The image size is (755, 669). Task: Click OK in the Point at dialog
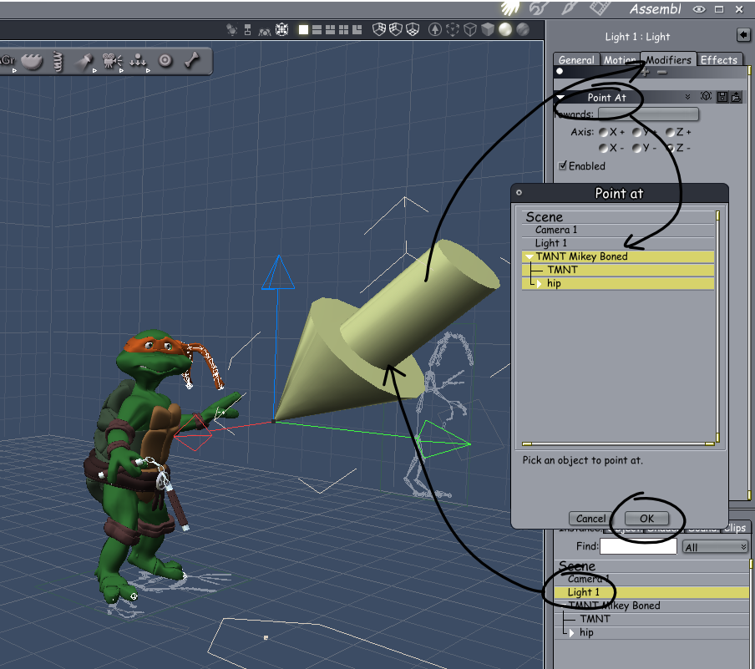point(646,519)
